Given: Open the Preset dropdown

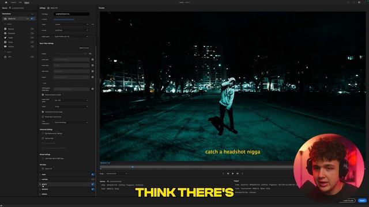Looking at the screenshot, I should pyautogui.click(x=71, y=24).
